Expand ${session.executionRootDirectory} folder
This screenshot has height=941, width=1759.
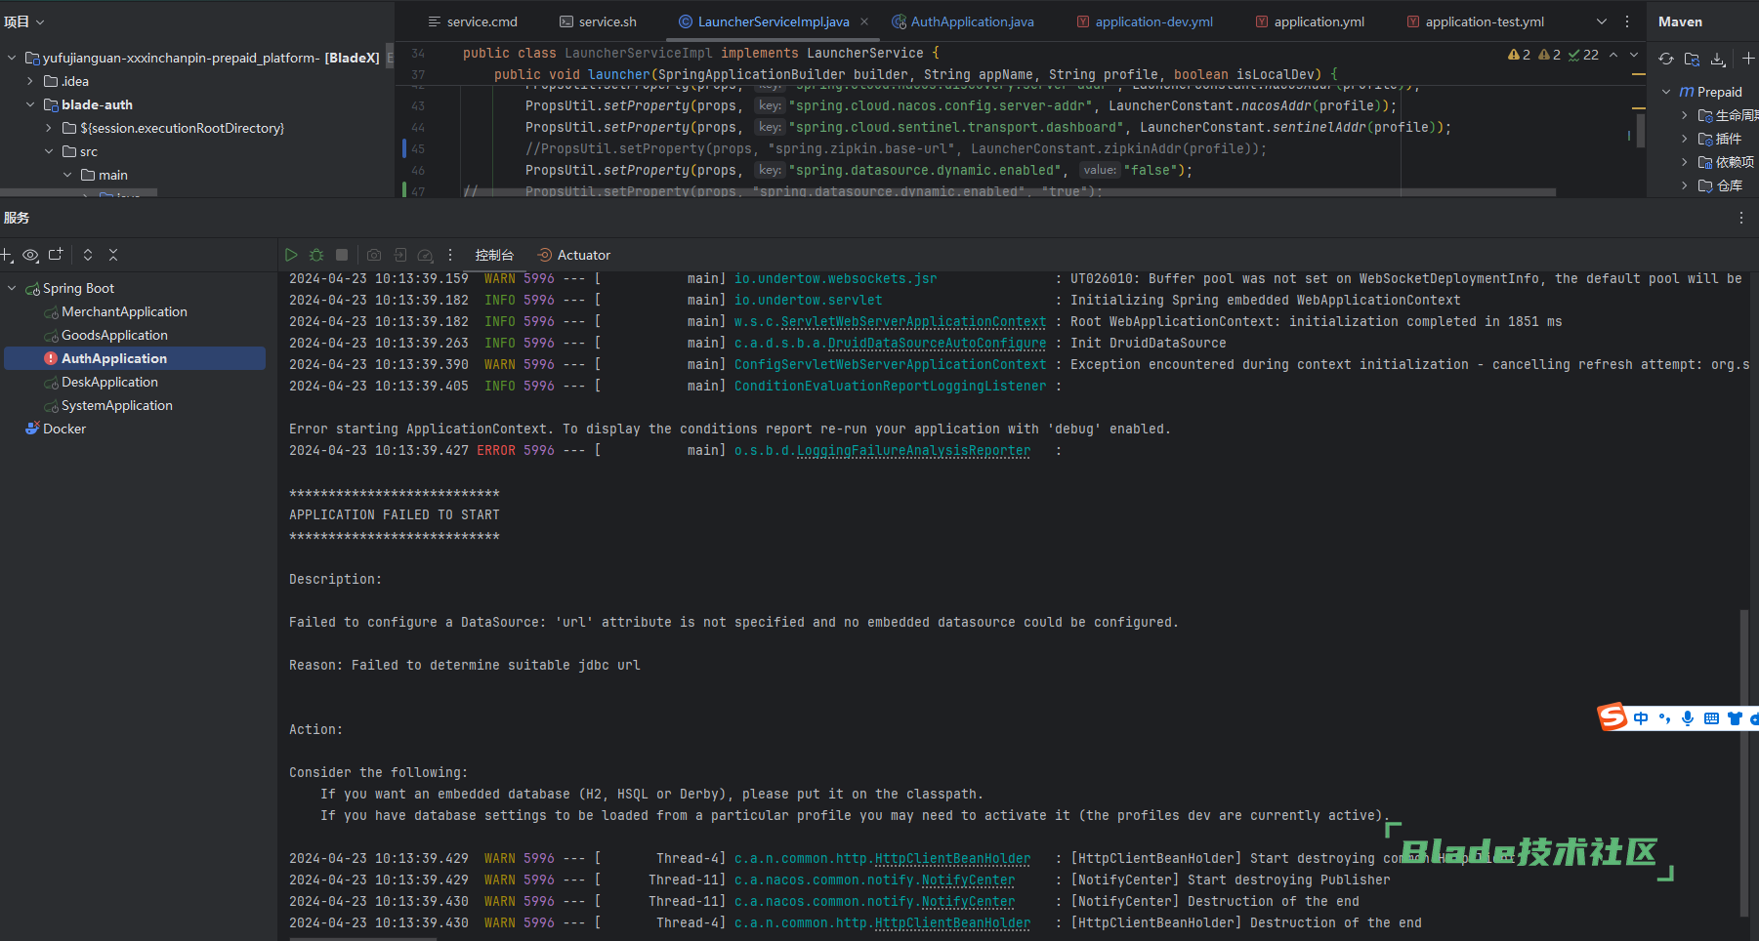(x=49, y=128)
